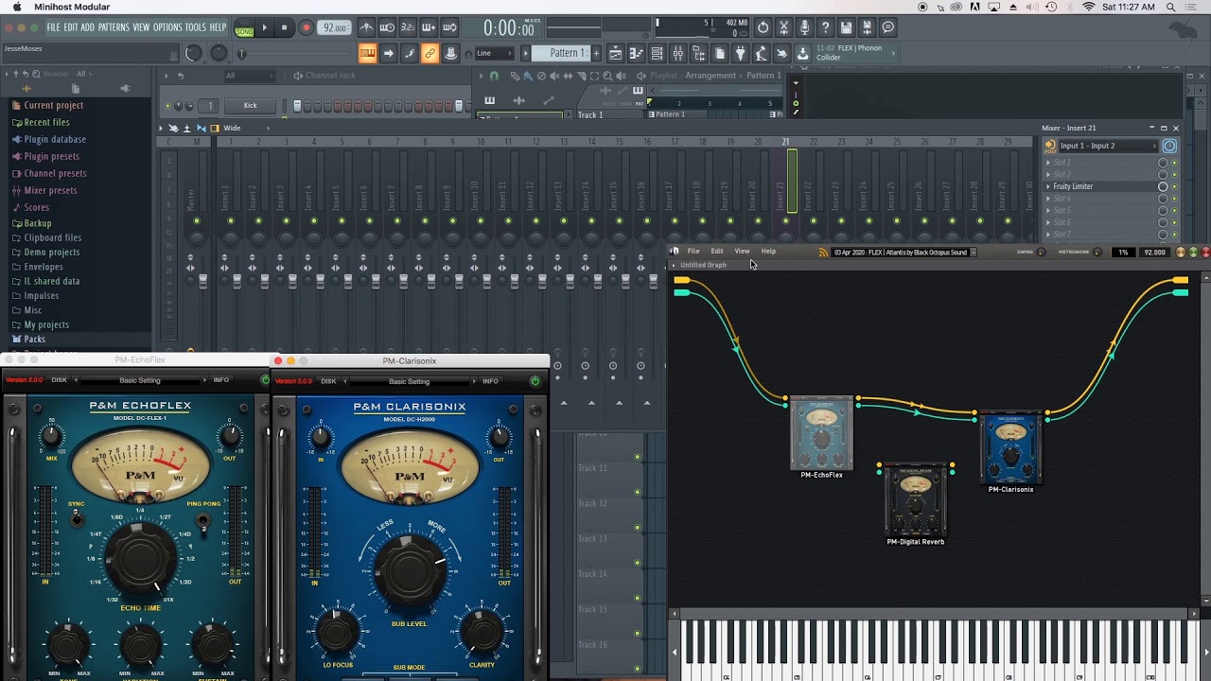Click the plus icon beside Pattern 1
Image resolution: width=1211 pixels, height=681 pixels.
(x=596, y=53)
